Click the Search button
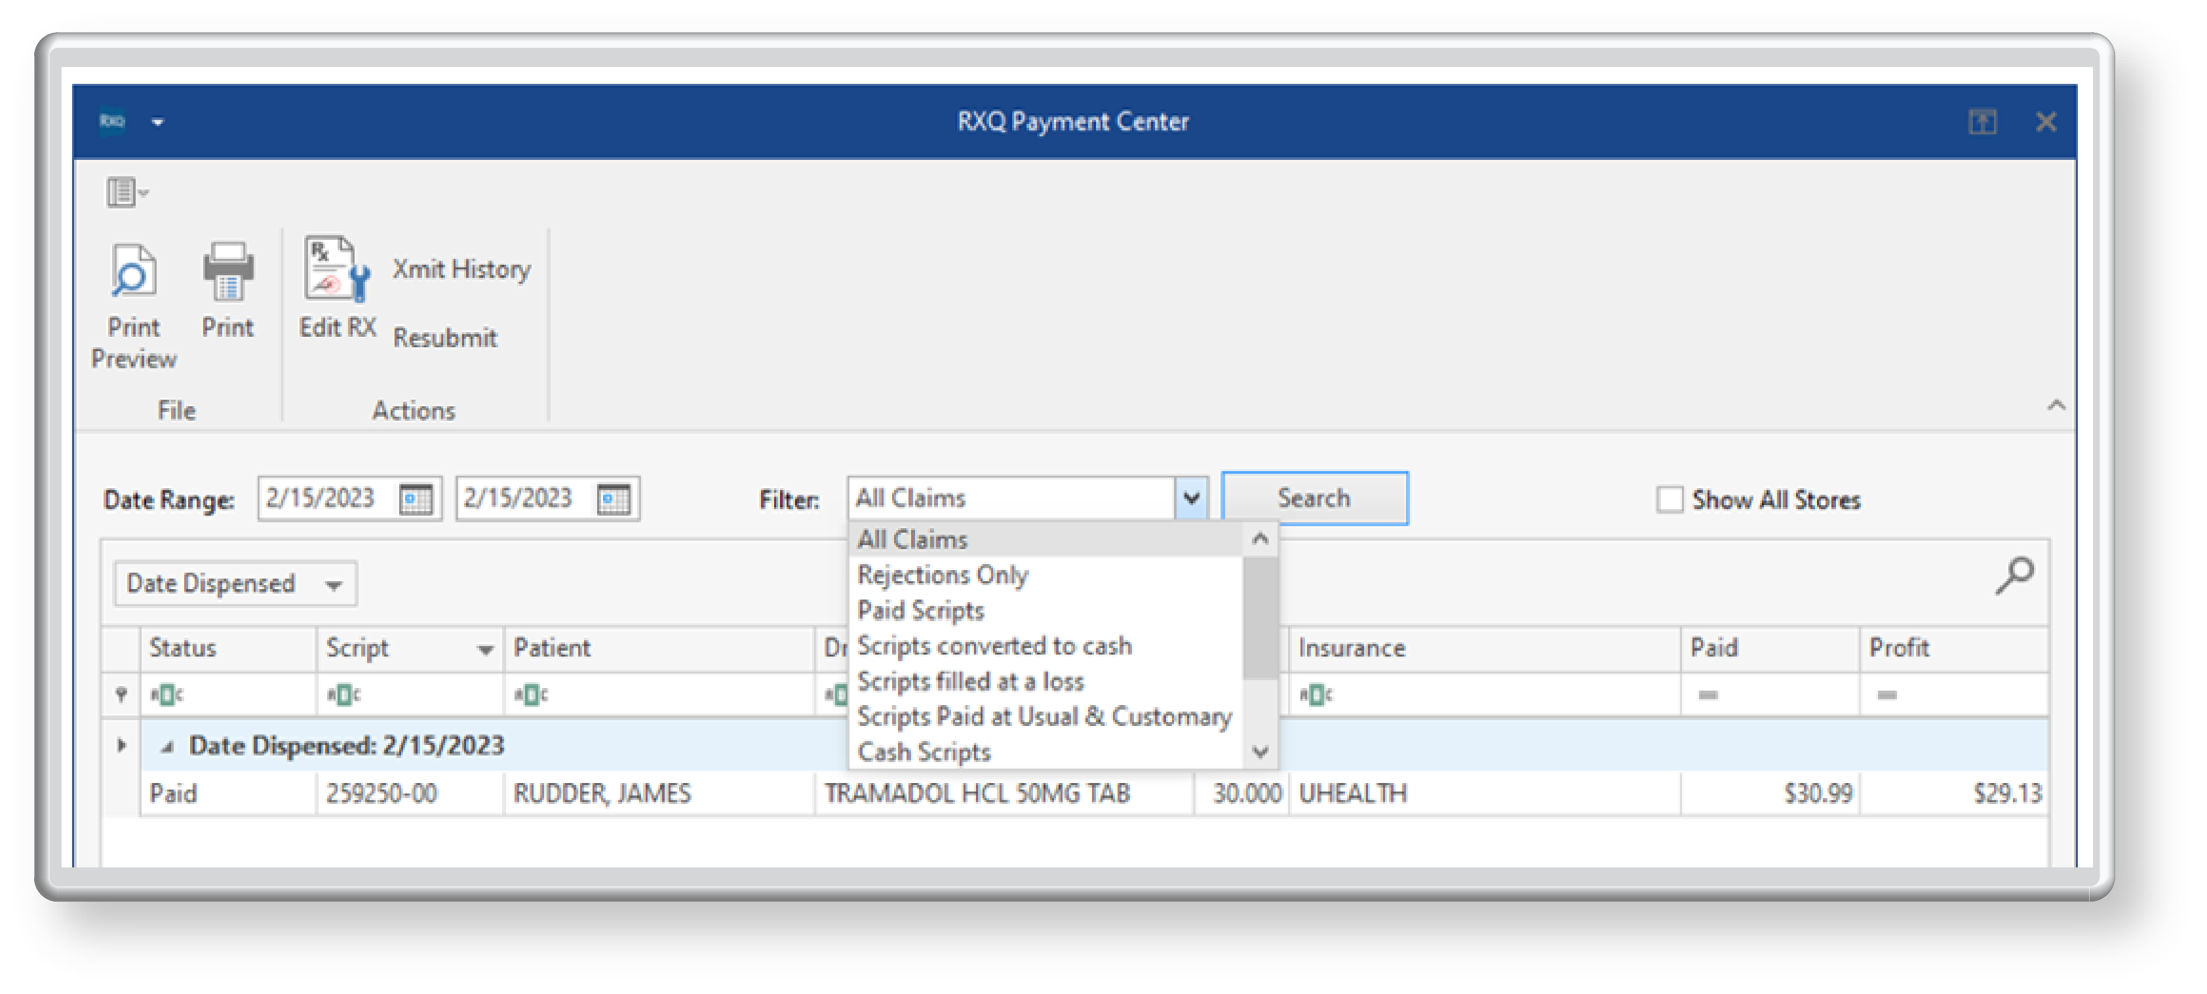2207x994 pixels. coord(1314,497)
